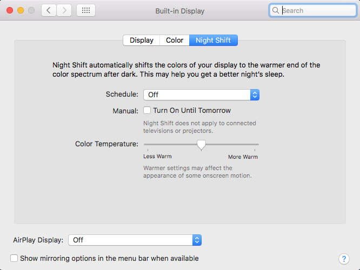This screenshot has width=360, height=270.
Task: Click the Color Temperature slider knob
Action: click(202, 145)
